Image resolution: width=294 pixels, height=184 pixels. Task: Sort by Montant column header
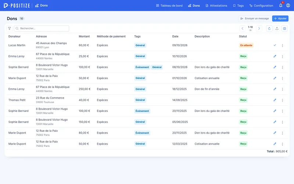coord(84,36)
